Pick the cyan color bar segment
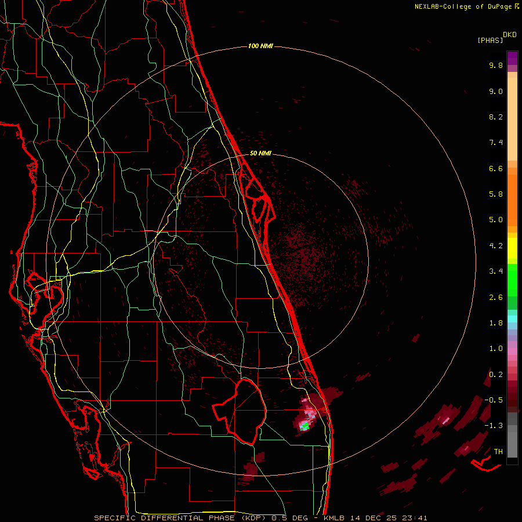The image size is (522, 522). click(x=512, y=319)
